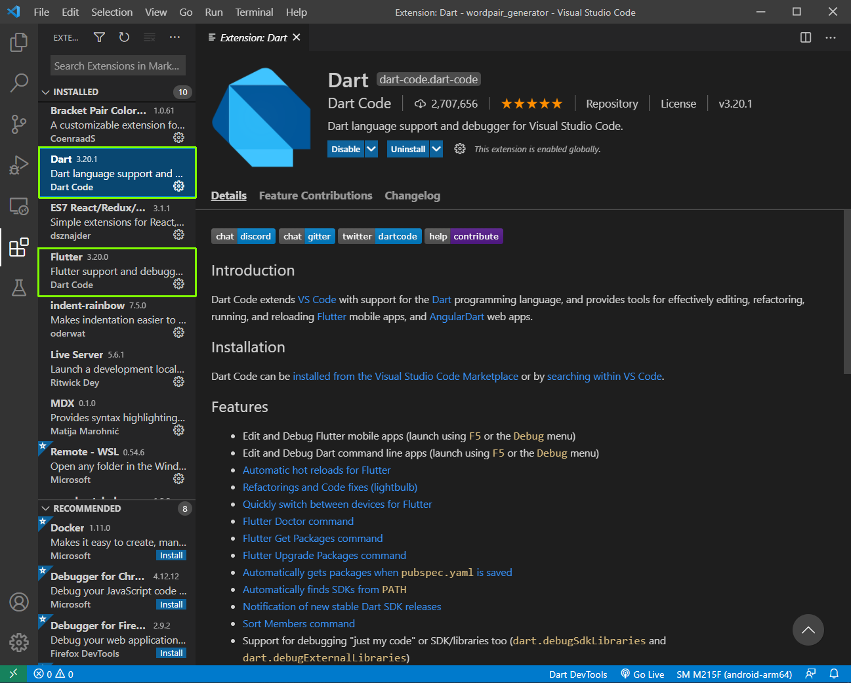Open the License link
Viewport: 851px width, 683px height.
tap(678, 104)
